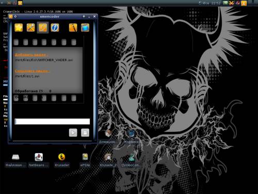Start encoding with the play button
The height and width of the screenshot is (194, 258).
click(73, 132)
